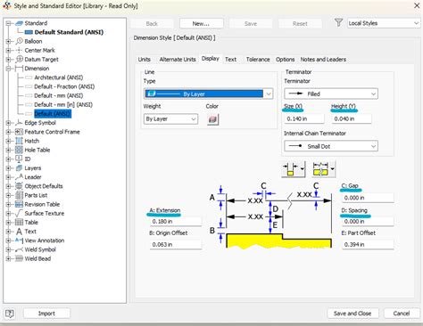Click the Edge Symbol icon
The height and width of the screenshot is (326, 423).
[20, 123]
